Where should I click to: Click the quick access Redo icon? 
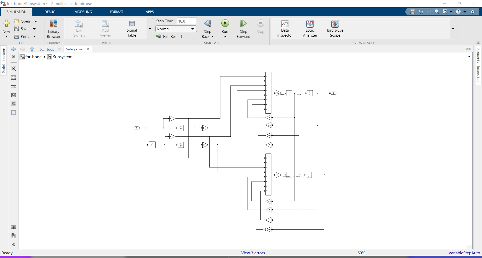(x=429, y=12)
